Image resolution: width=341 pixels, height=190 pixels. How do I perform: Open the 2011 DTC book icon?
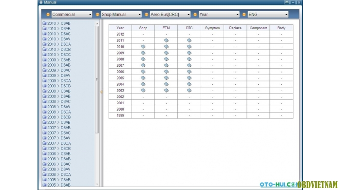(x=189, y=40)
